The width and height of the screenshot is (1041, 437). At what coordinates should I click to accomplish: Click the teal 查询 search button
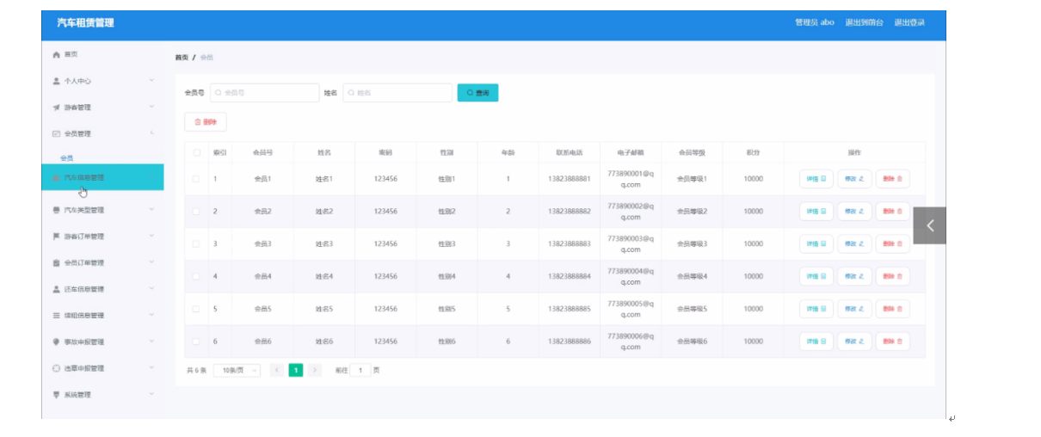(477, 93)
